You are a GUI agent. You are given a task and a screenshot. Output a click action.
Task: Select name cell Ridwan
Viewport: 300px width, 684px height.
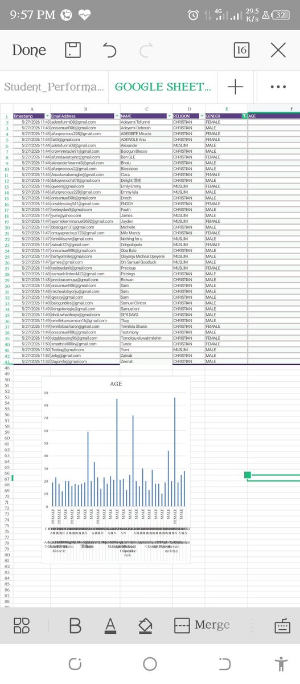146,280
